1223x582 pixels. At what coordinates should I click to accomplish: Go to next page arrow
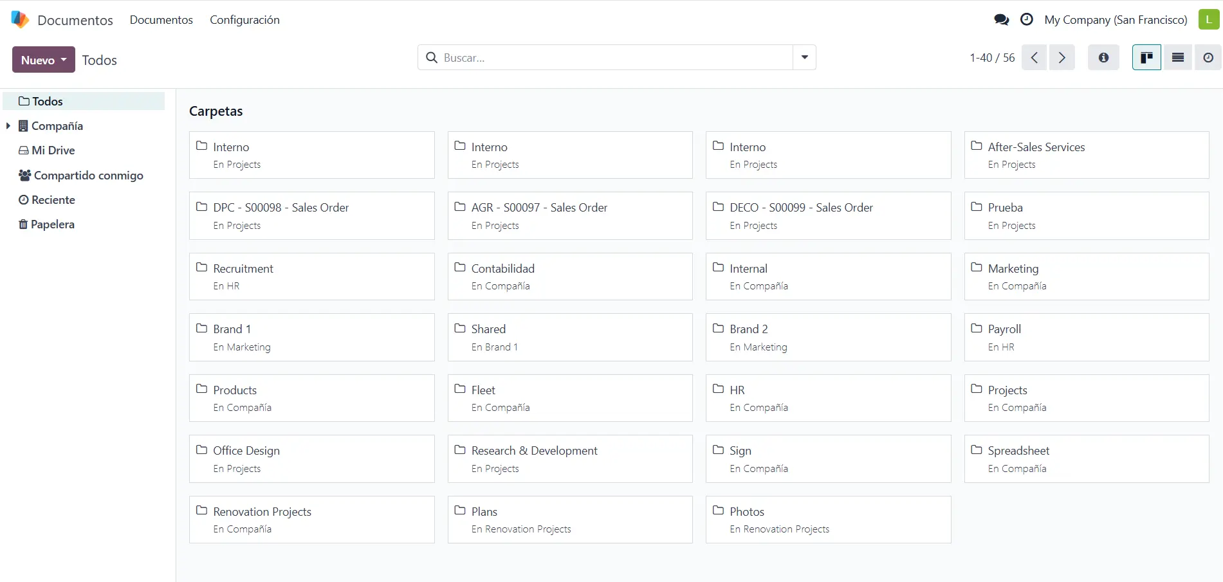coord(1062,58)
